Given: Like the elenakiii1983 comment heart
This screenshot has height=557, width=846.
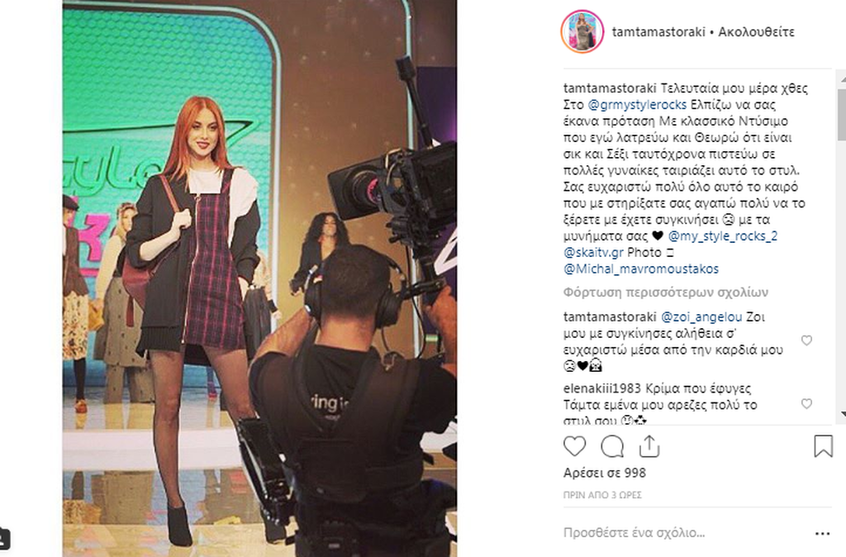Looking at the screenshot, I should click(x=806, y=404).
